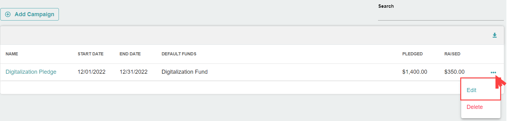This screenshot has height=121, width=507.
Task: Click the $350.00 raised amount
Action: (454, 72)
